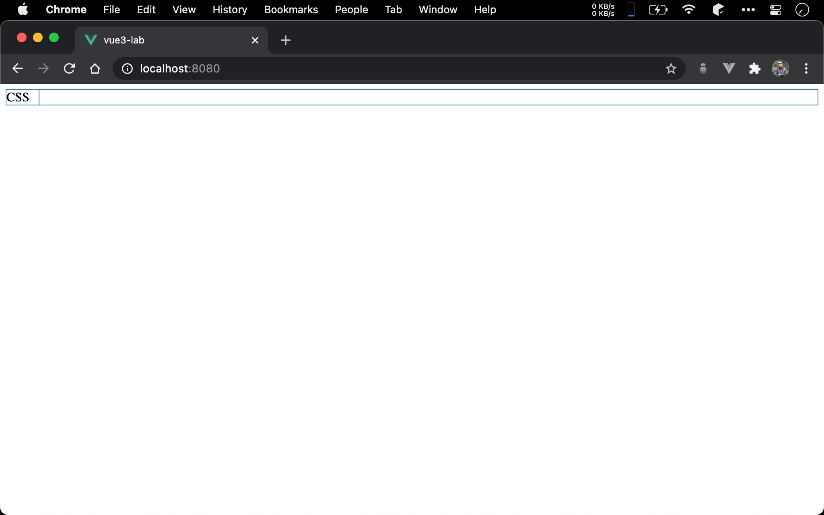Open the History menu

pyautogui.click(x=230, y=10)
